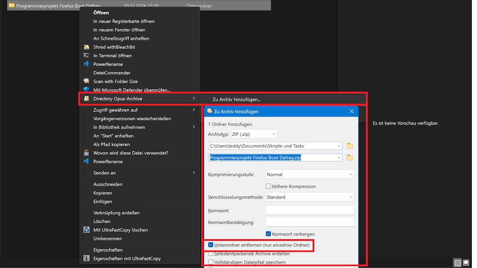Choose In neuer Registerkarte öffnen
The width and height of the screenshot is (477, 268).
coord(124,21)
